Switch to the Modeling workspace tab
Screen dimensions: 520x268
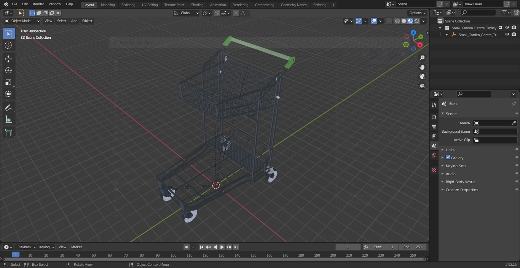pos(108,5)
